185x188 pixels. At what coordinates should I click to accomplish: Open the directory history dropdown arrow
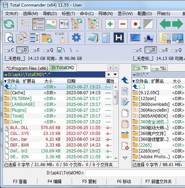[115, 74]
